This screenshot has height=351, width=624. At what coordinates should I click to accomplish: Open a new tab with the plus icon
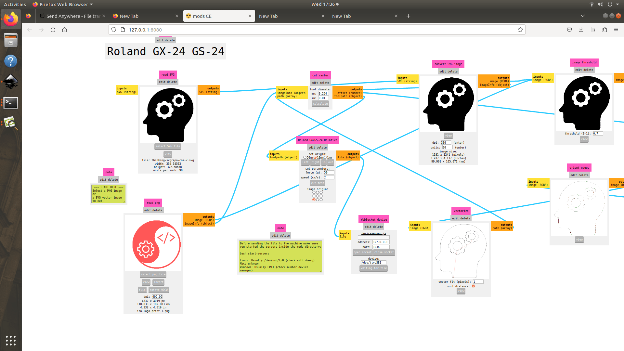409,16
